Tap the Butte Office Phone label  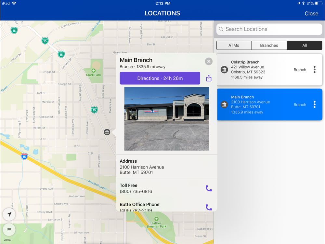[x=139, y=204]
